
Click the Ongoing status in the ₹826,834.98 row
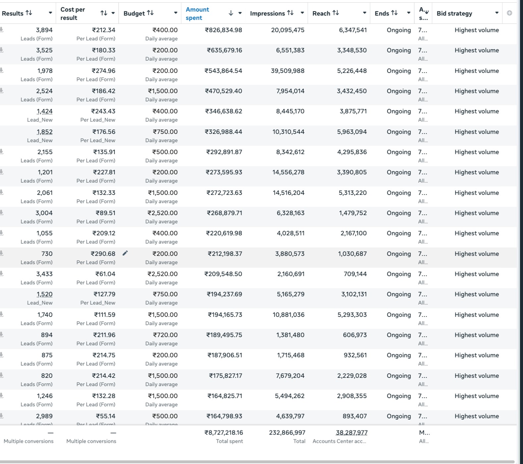399,30
